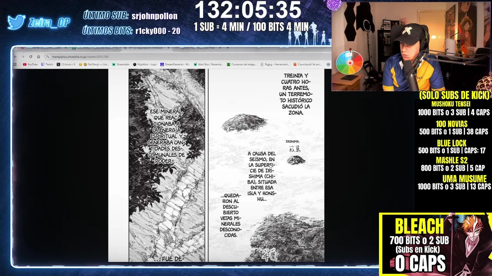Open the Get Emoji bookmark
This screenshot has height=276, width=492.
(94, 64)
